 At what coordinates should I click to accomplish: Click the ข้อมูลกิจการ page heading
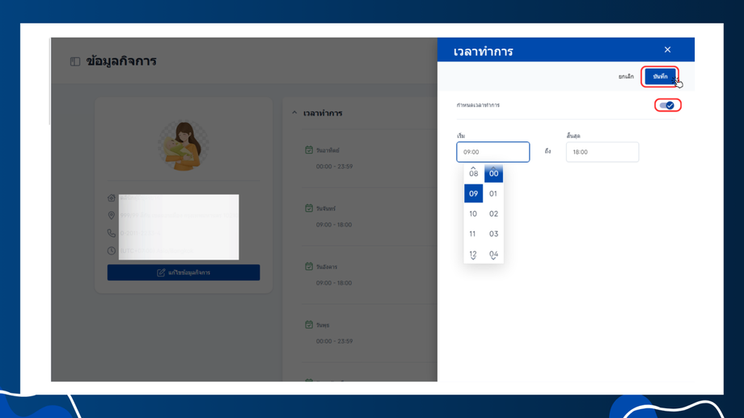121,61
